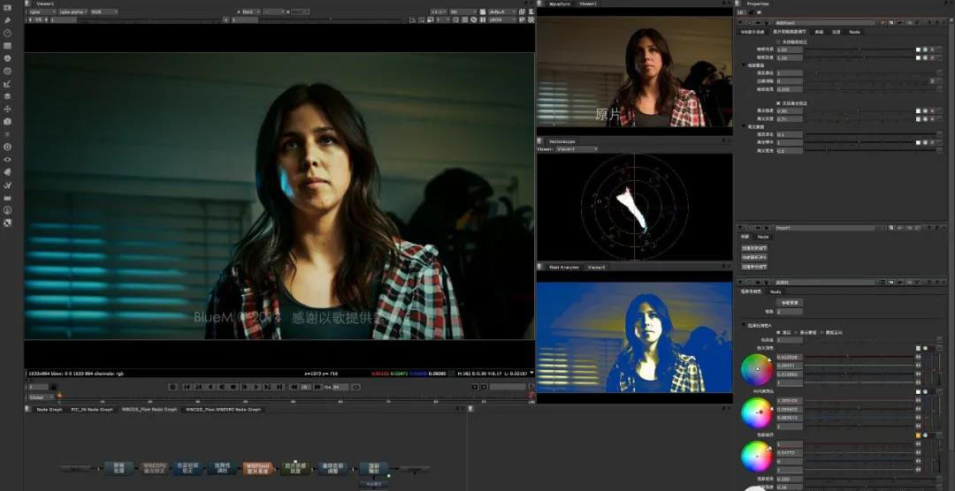Open the Image nodes menu in left toolbar
Screen dimensions: 955x491
(8, 7)
